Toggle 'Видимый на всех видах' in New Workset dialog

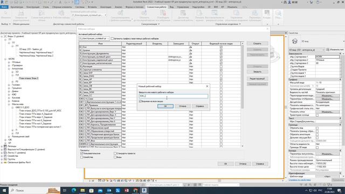click(140, 101)
